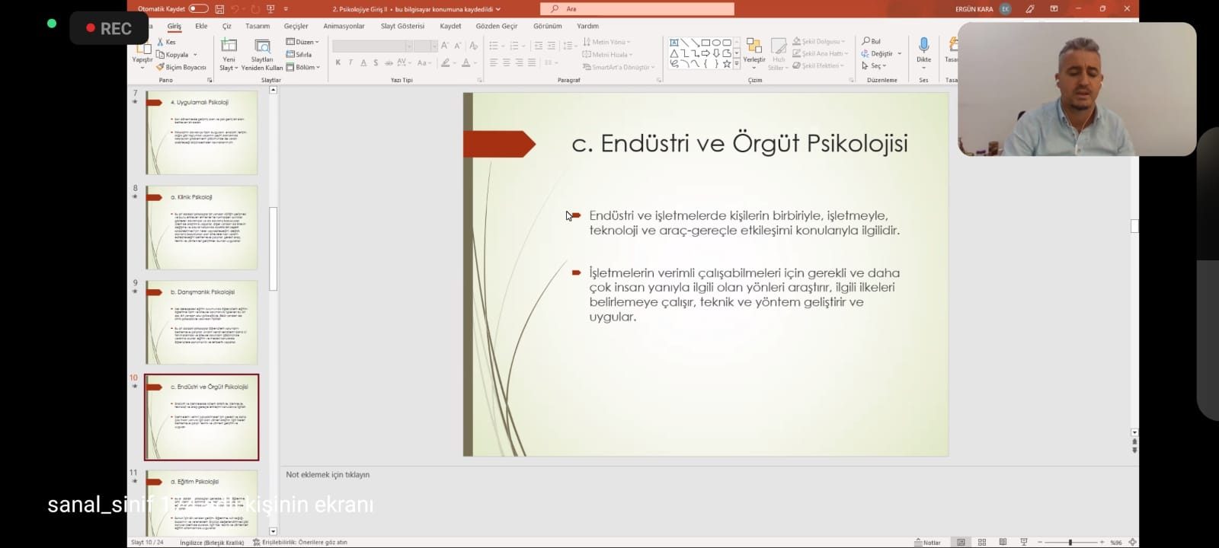The height and width of the screenshot is (548, 1219).
Task: Open the Yardım ribbon tab
Action: pyautogui.click(x=587, y=26)
